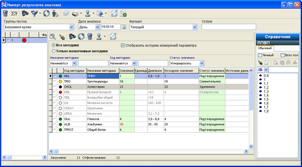Viewport: 302px width, 167px height.
Task: Open the День period dropdown
Action: (97, 27)
